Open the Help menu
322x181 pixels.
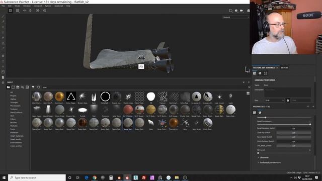68,6
